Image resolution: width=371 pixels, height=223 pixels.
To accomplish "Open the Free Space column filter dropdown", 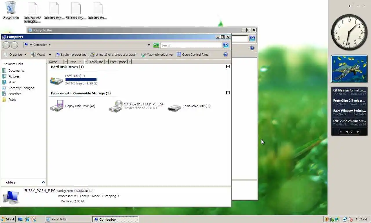I will 130,62.
